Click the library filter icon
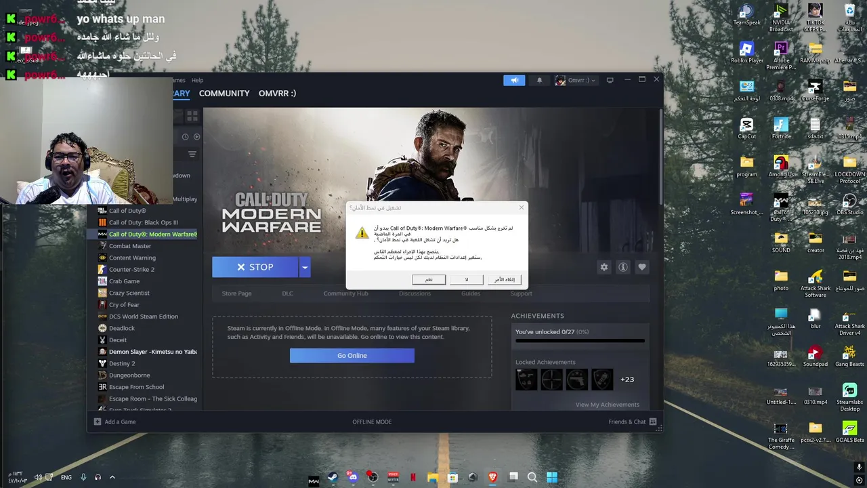 (x=192, y=155)
